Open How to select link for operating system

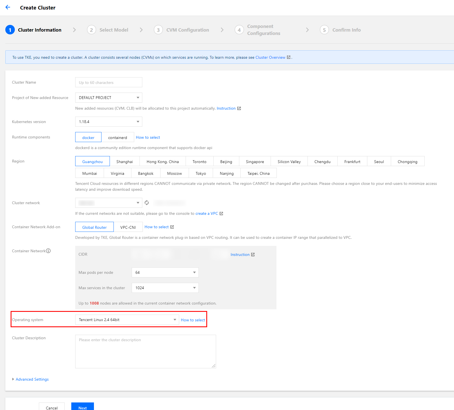point(193,320)
